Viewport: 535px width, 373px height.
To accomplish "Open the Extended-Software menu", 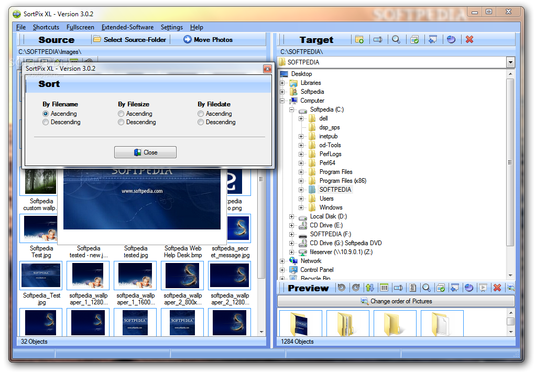I will 127,27.
